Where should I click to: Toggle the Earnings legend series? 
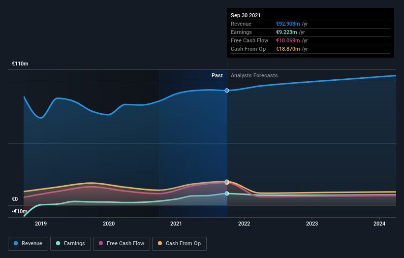point(70,244)
